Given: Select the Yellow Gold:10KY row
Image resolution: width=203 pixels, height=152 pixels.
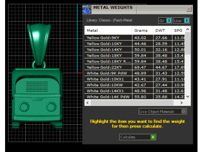Looking at the screenshot, I should [134, 43].
